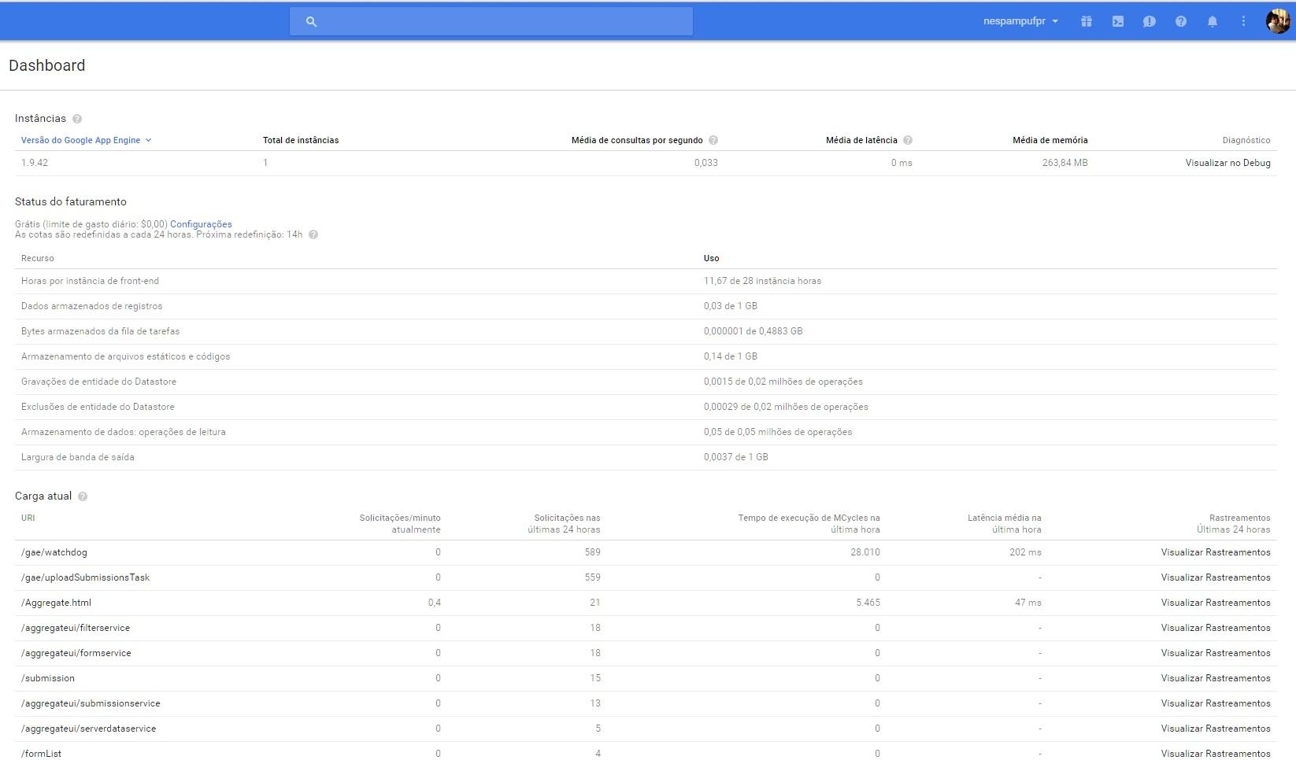View traces for /Aggregate.html row
This screenshot has width=1296, height=760.
click(x=1215, y=603)
